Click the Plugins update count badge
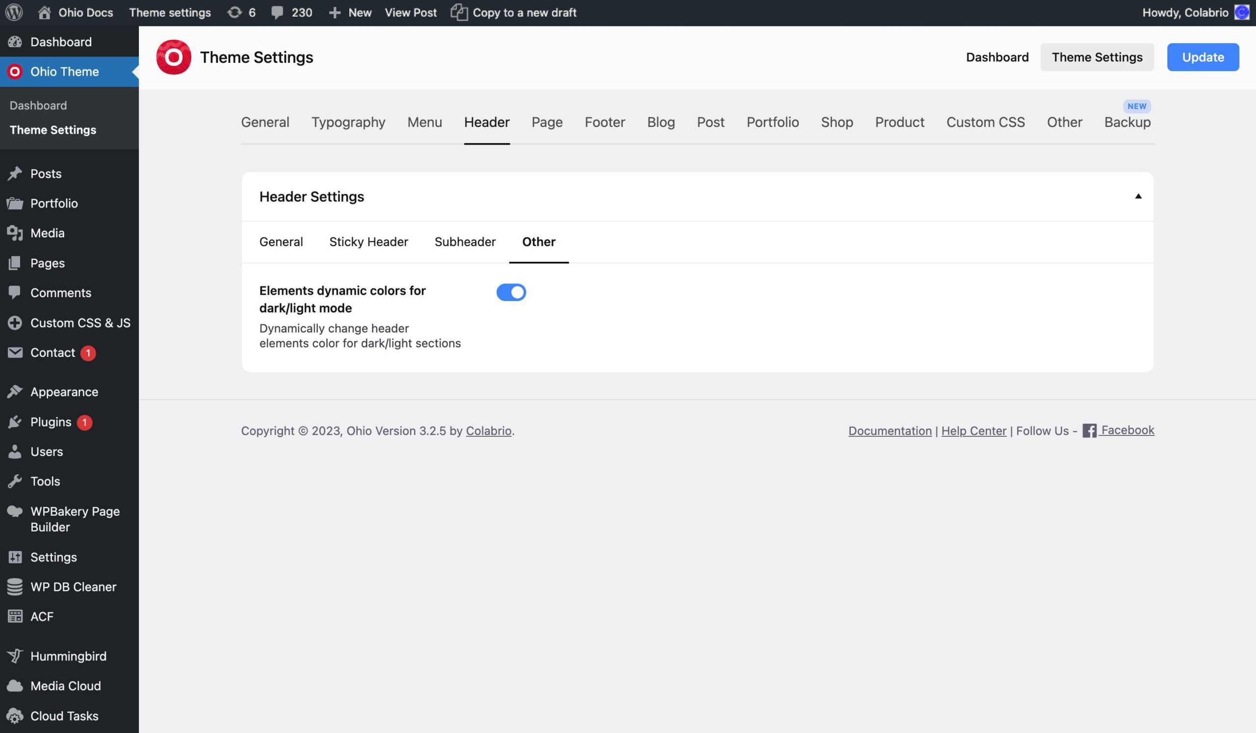The image size is (1256, 733). click(x=84, y=422)
